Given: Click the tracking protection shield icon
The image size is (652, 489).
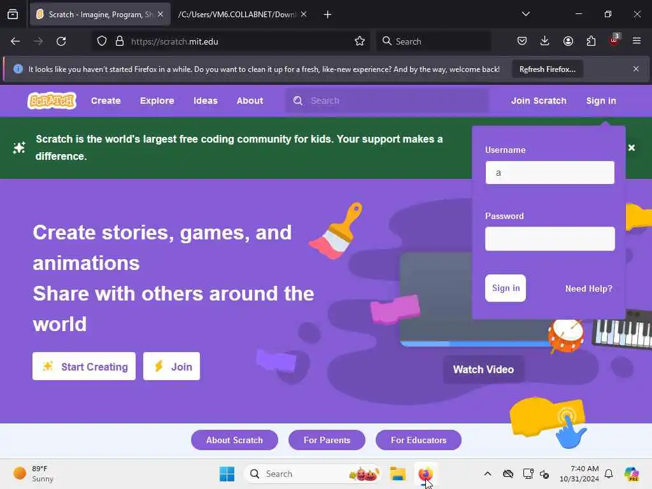Looking at the screenshot, I should pos(102,41).
